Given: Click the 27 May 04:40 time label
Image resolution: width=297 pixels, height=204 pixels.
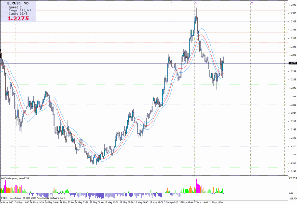Looking at the screenshot, I should pos(142,202).
